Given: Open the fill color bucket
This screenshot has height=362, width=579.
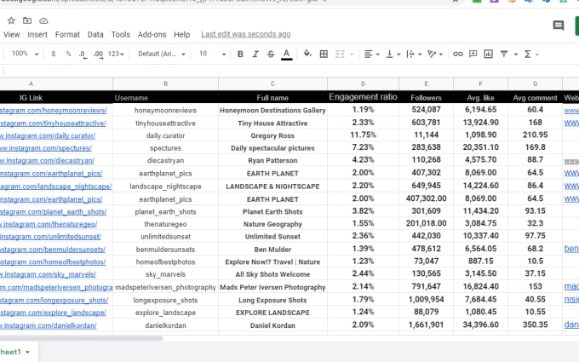Looking at the screenshot, I should (x=307, y=54).
